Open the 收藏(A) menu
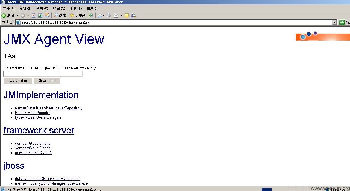Viewport: 350px width, 191px height. [x=59, y=8]
